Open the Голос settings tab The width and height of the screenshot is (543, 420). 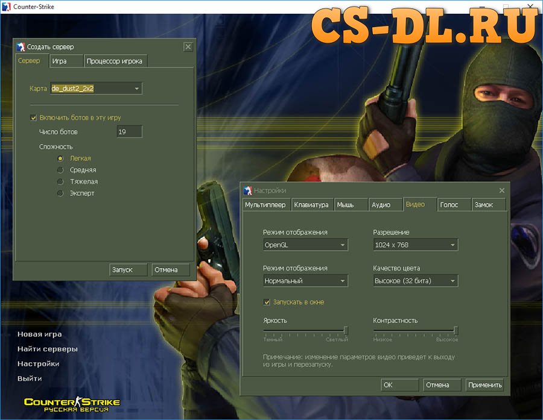click(x=454, y=205)
